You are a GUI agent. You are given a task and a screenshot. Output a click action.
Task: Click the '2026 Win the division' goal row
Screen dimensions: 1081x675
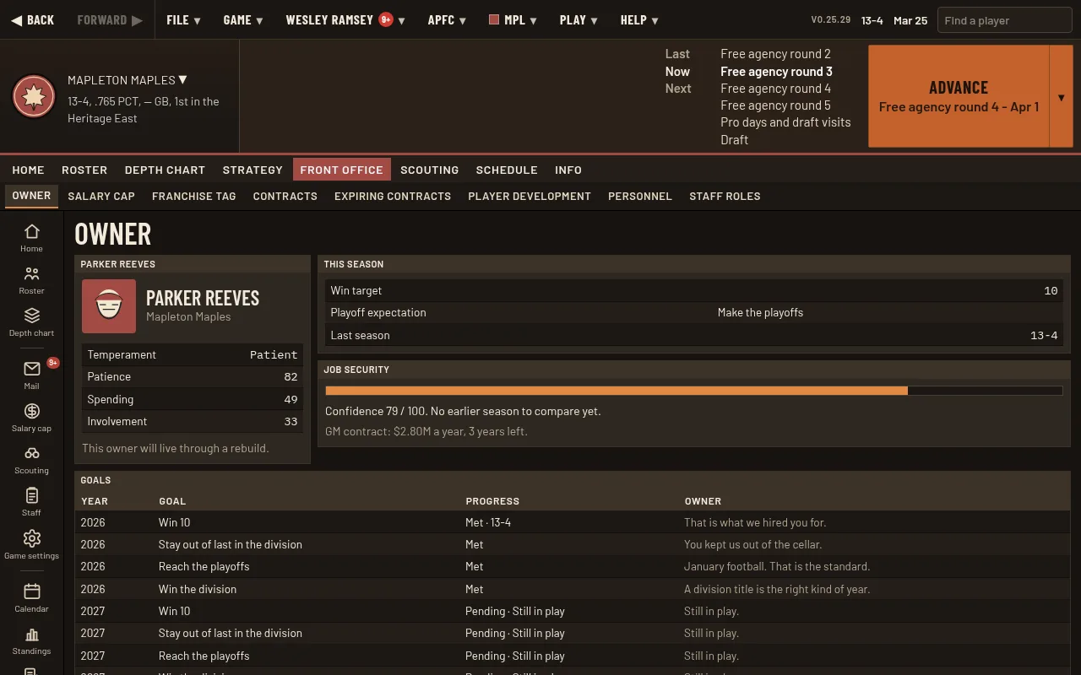point(573,589)
